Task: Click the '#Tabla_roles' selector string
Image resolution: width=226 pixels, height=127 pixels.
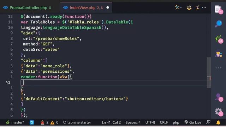Action: (84, 22)
